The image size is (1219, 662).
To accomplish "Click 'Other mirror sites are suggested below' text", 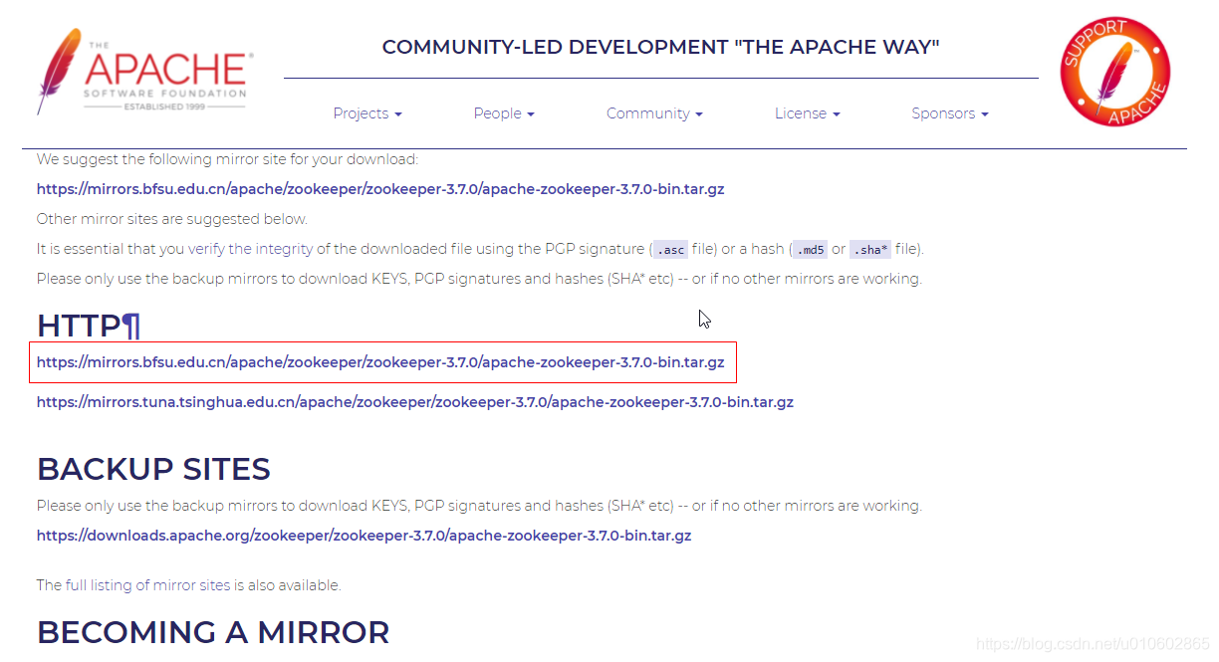I will [172, 219].
